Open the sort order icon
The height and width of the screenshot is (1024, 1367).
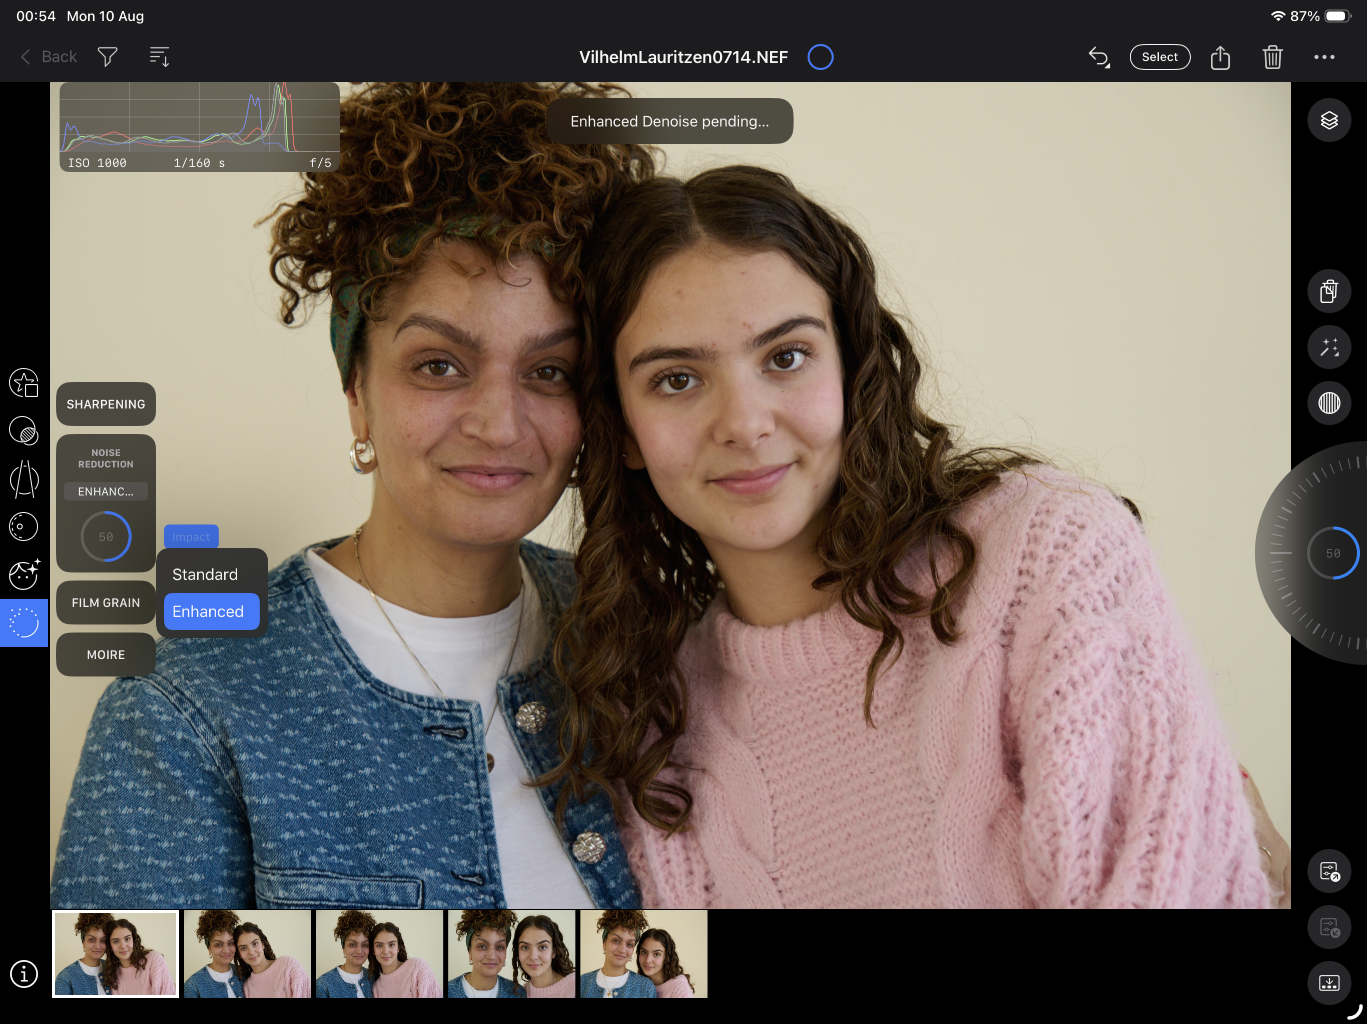point(160,57)
